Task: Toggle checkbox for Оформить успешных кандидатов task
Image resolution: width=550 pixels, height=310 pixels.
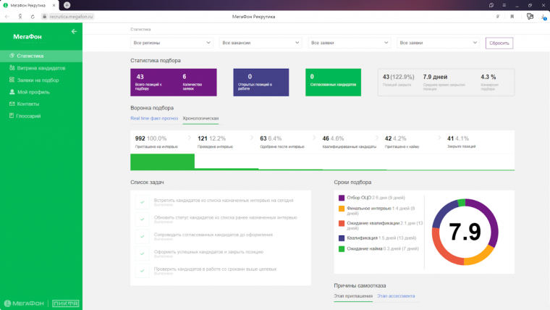Action: coord(142,253)
